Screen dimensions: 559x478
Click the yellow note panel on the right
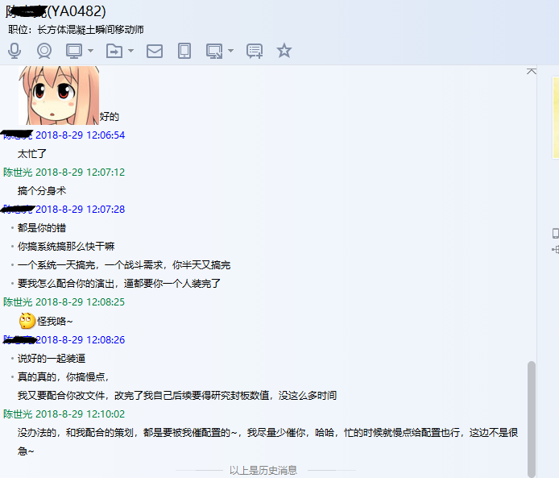click(556, 118)
